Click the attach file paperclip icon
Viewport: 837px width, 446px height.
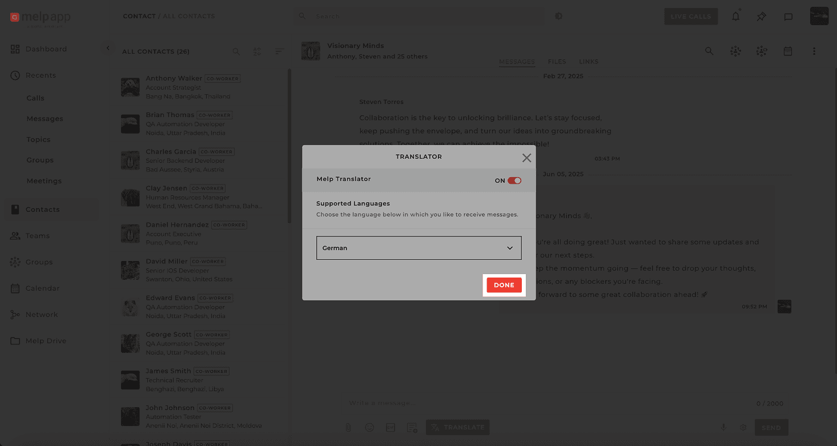348,427
